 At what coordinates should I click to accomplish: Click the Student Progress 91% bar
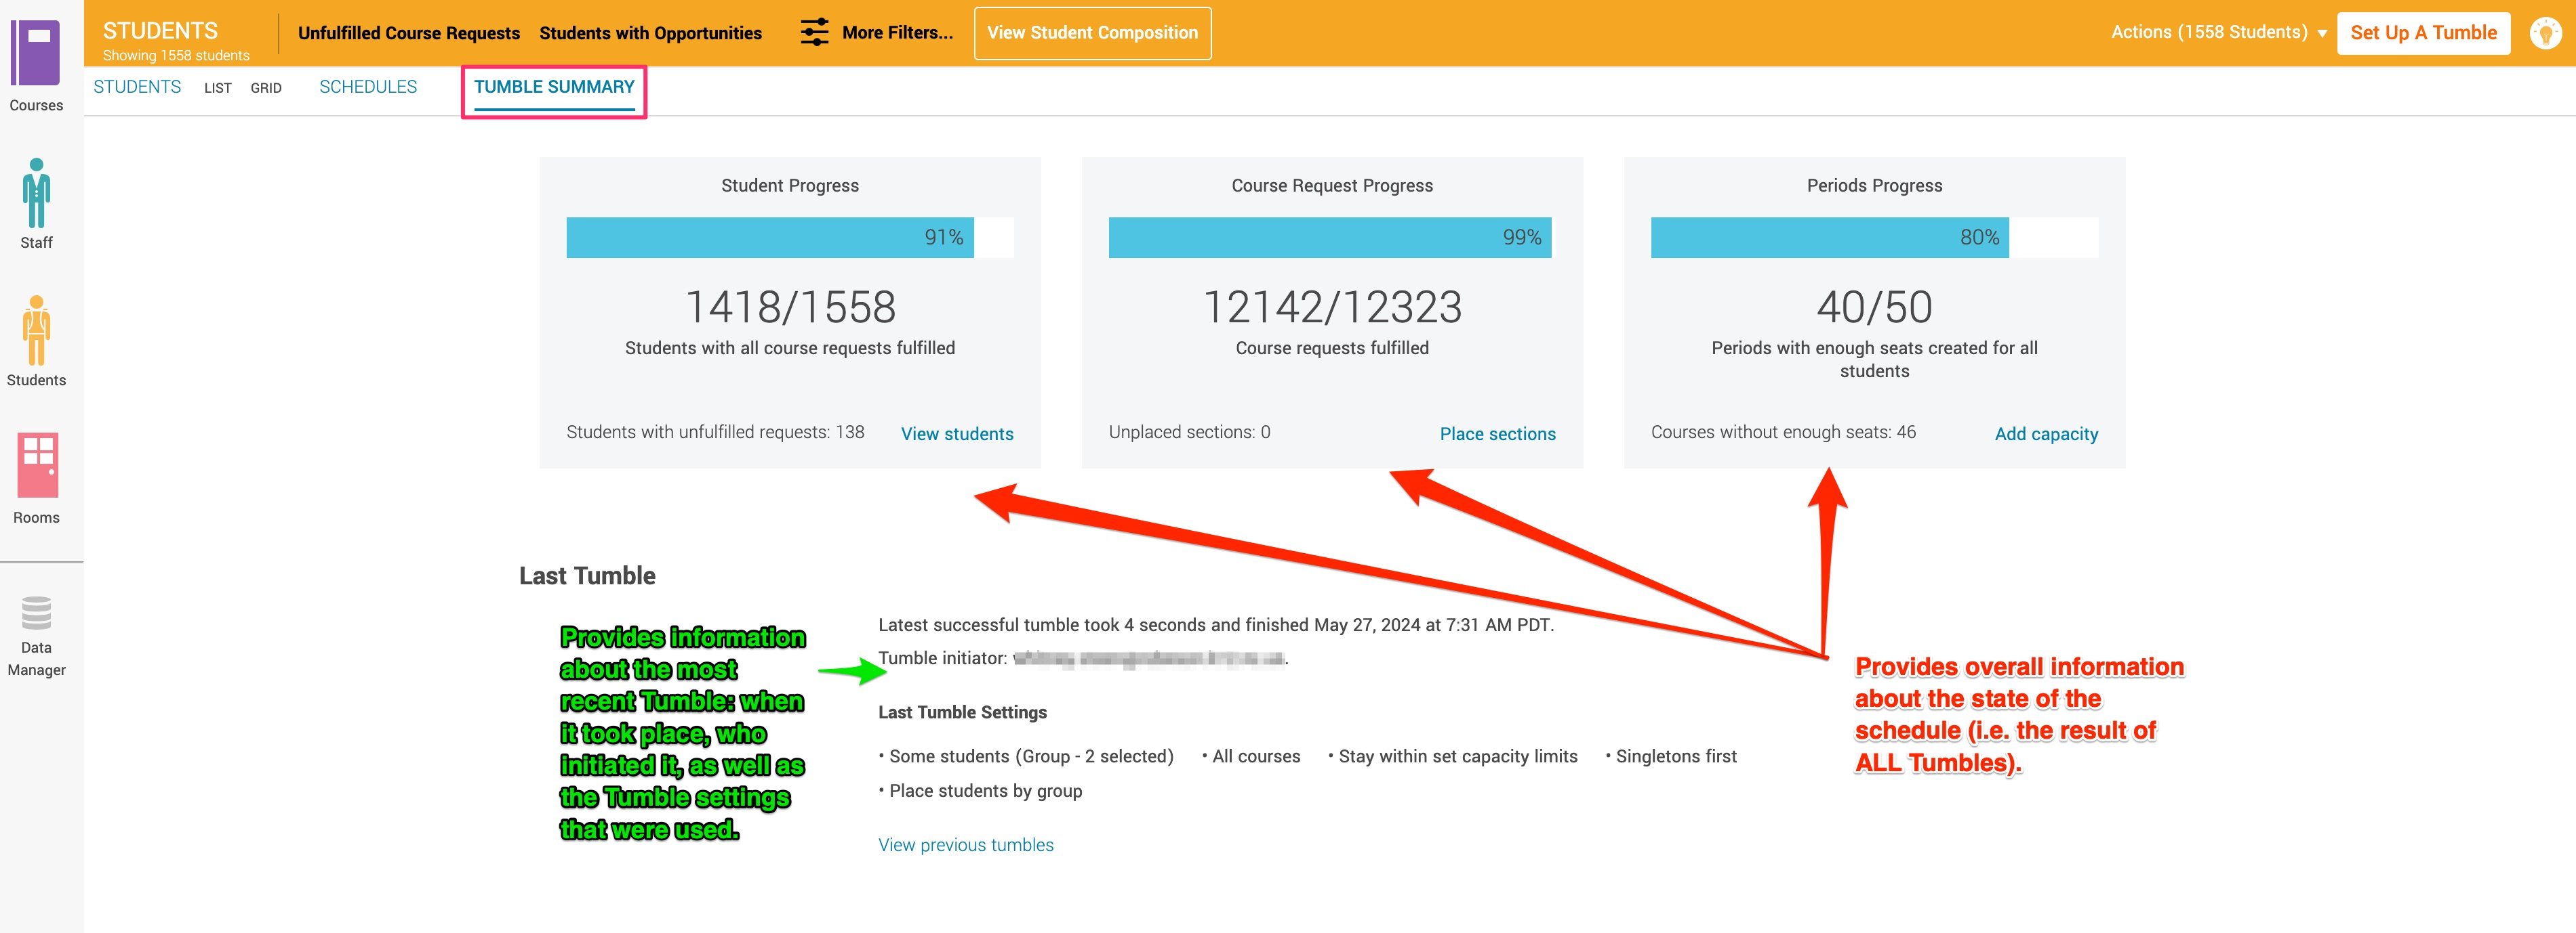[x=770, y=238]
